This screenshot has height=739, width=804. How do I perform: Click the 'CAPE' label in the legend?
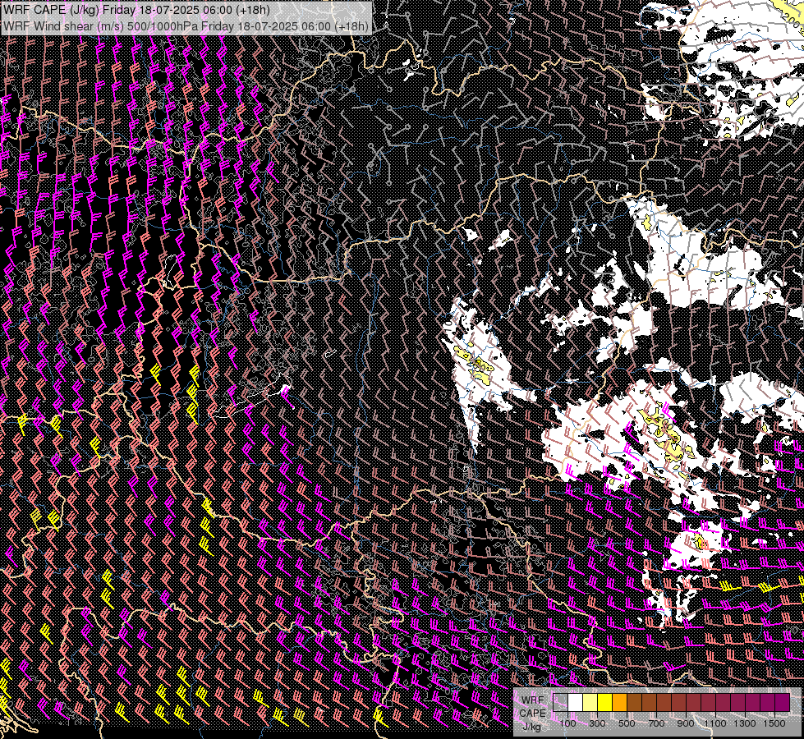pos(532,714)
